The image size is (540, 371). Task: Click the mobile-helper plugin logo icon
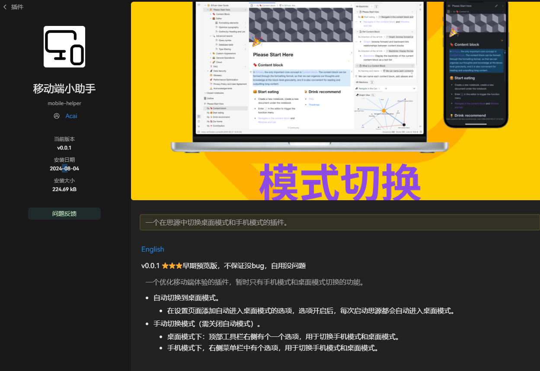[x=64, y=47]
